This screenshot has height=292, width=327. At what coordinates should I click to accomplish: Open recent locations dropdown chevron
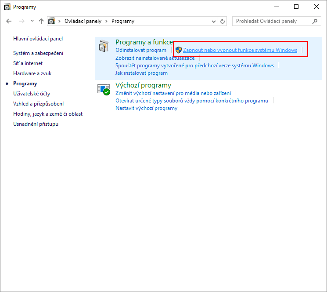(x=32, y=21)
